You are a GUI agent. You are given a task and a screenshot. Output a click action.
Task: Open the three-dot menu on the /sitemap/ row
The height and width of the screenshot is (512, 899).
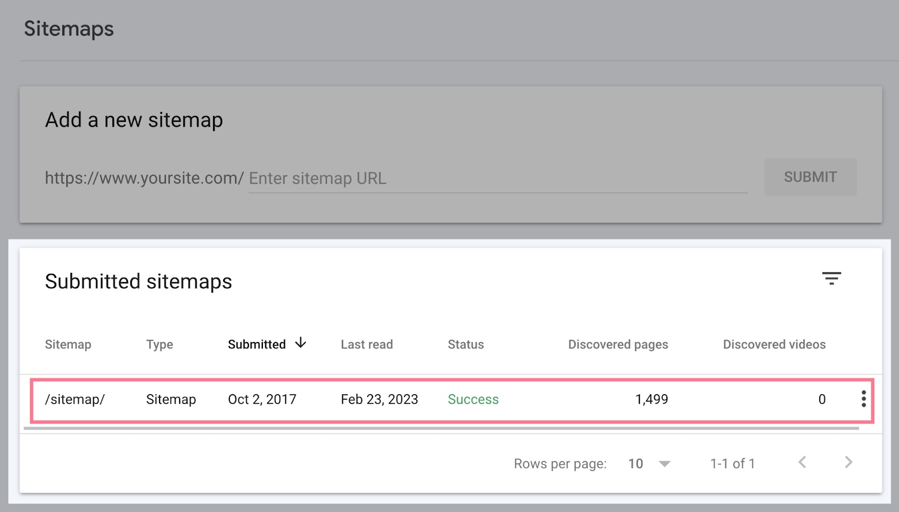click(x=864, y=399)
